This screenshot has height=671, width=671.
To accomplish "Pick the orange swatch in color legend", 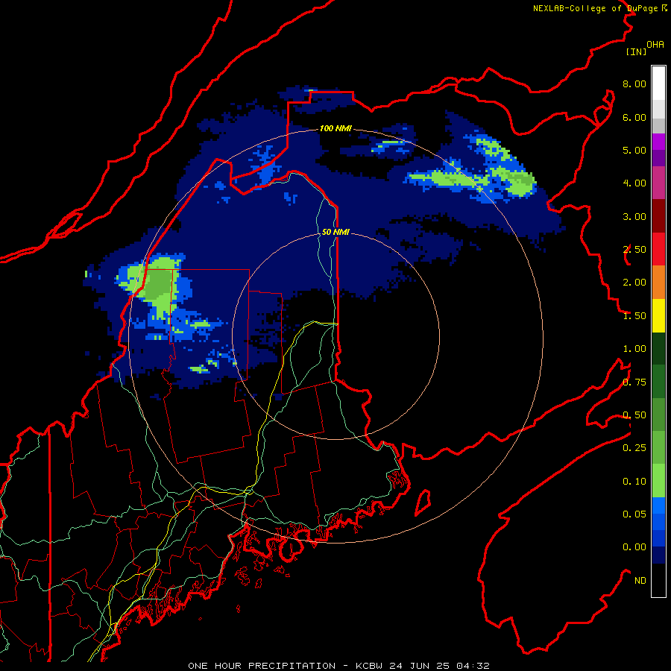I will point(658,283).
